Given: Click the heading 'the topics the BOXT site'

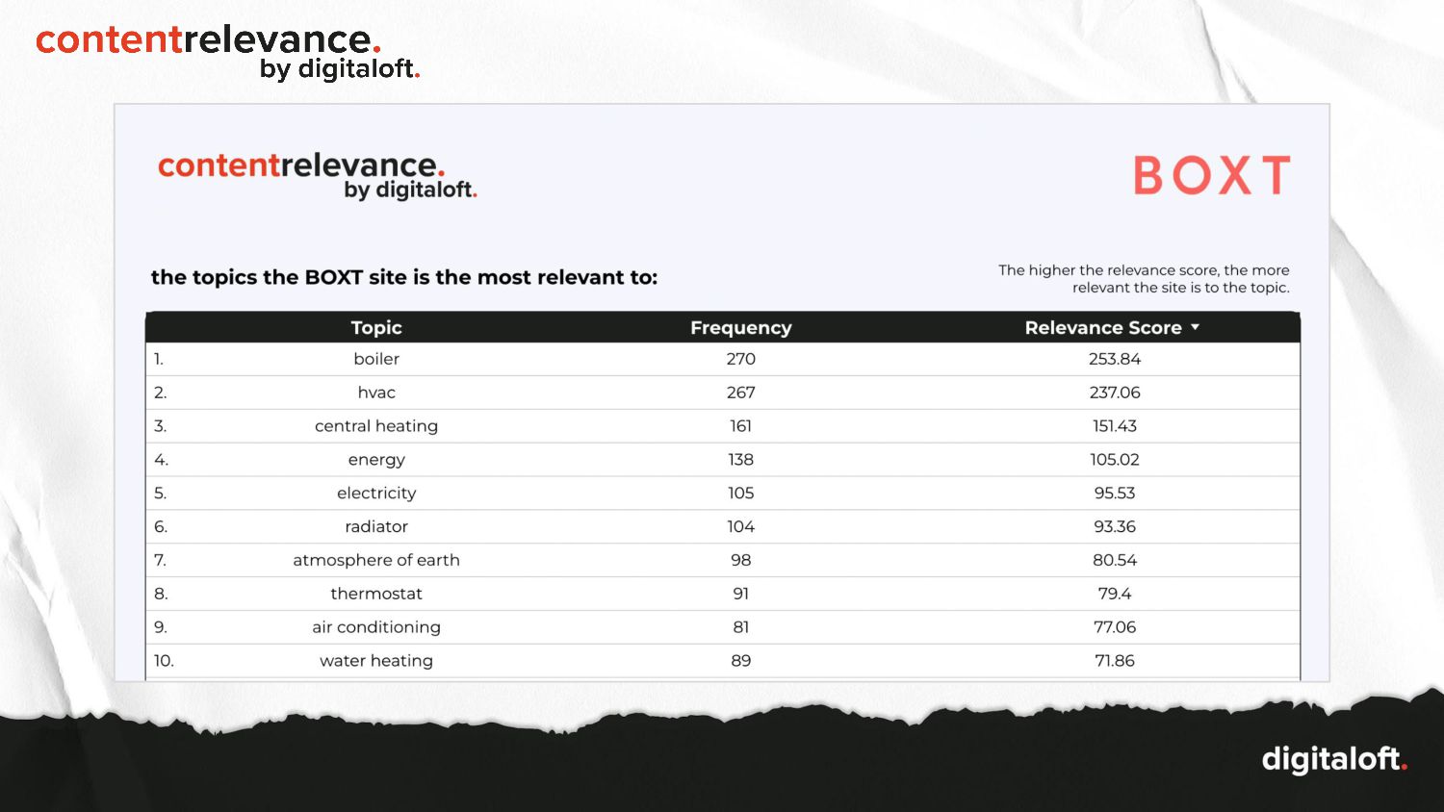Looking at the screenshot, I should (404, 277).
